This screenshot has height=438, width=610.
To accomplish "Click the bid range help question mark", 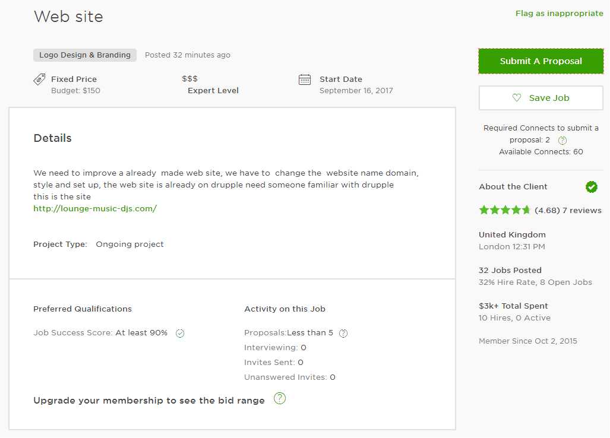I will tap(280, 398).
